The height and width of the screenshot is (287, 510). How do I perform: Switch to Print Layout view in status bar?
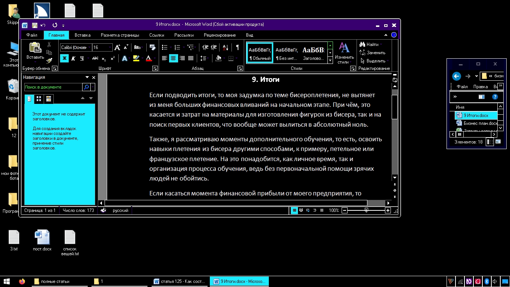295,210
